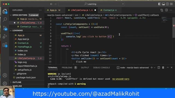Click line number 10 in gutter

tap(50, 46)
